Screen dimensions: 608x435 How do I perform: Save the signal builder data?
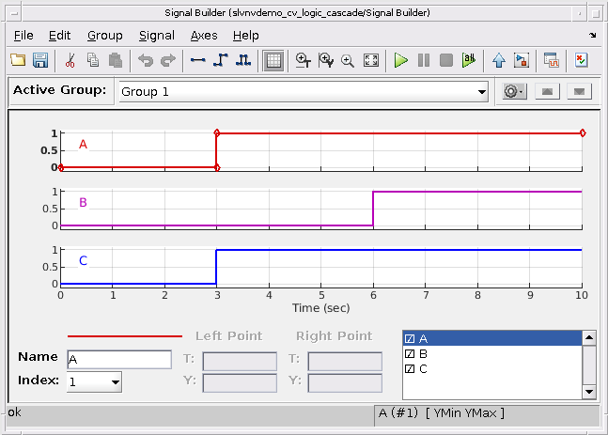pyautogui.click(x=40, y=60)
